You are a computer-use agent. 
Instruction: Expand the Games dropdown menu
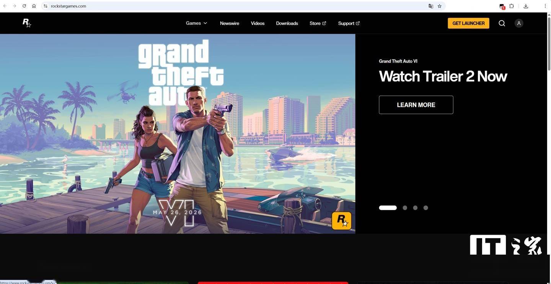click(196, 23)
